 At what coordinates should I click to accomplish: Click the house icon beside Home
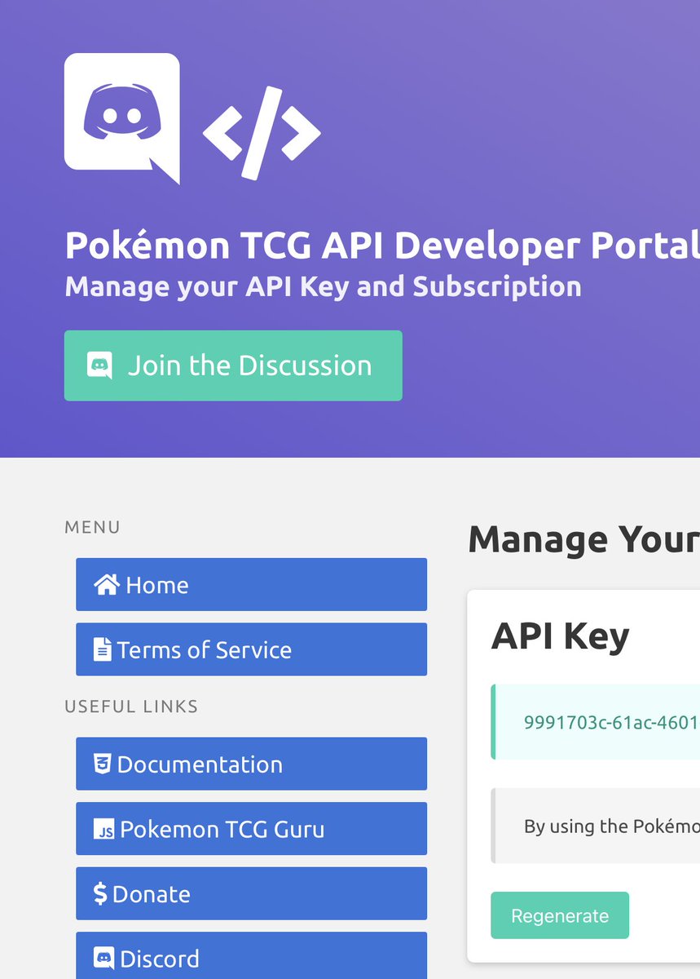point(107,584)
